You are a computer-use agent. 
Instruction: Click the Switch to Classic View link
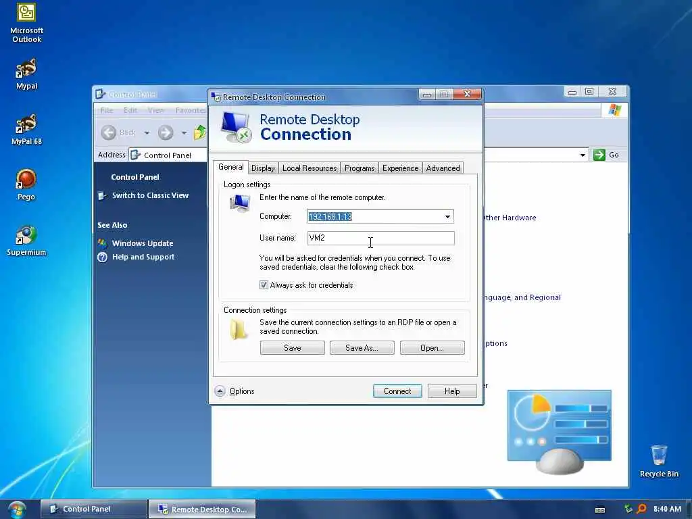click(150, 195)
